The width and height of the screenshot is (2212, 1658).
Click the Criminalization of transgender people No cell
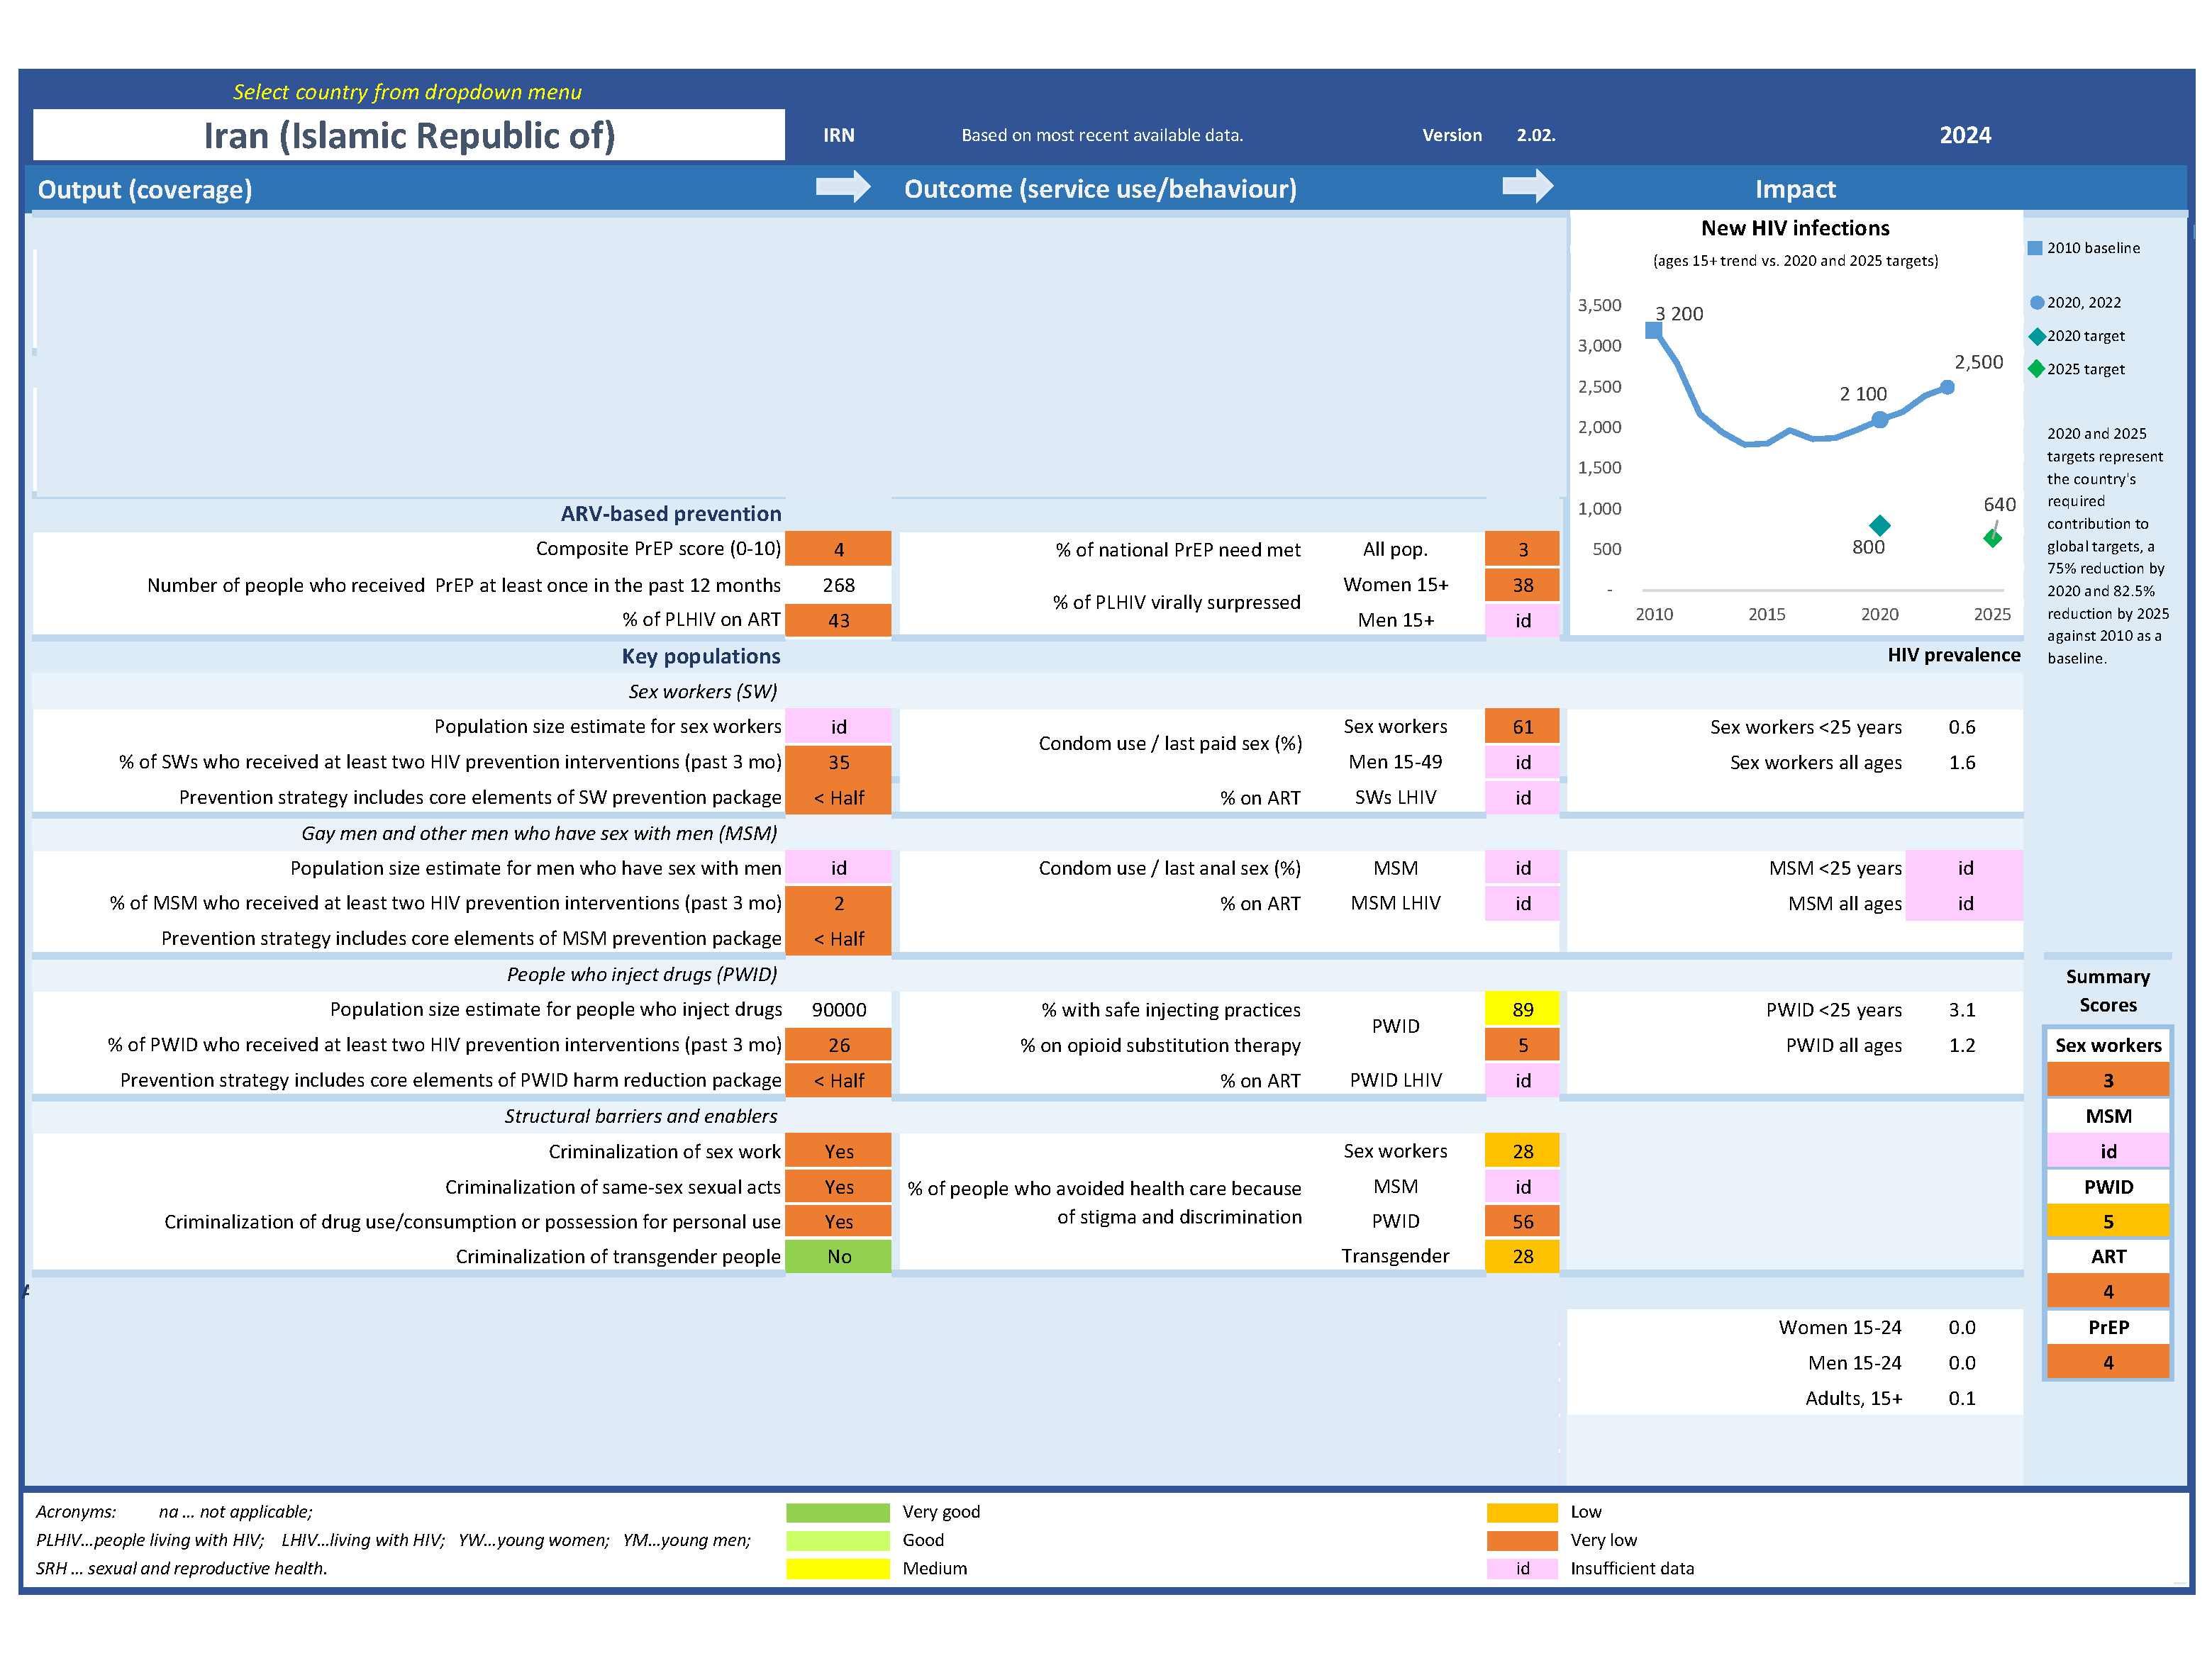838,1256
